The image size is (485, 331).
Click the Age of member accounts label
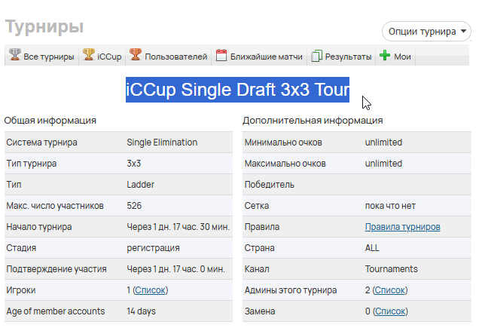(56, 311)
